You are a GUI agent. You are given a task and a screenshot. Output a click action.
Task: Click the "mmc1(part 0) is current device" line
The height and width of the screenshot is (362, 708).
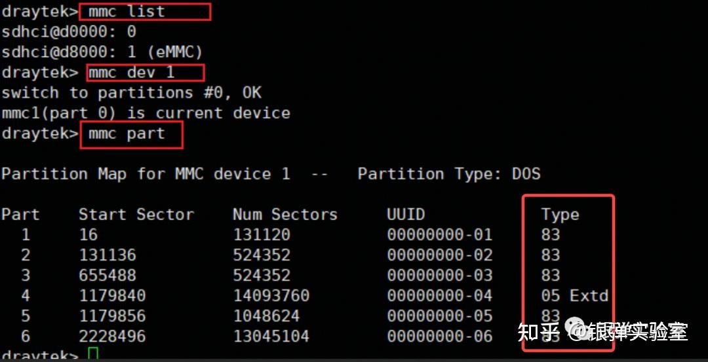(146, 113)
